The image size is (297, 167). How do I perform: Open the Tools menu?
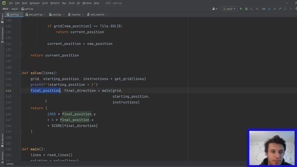[71, 3]
